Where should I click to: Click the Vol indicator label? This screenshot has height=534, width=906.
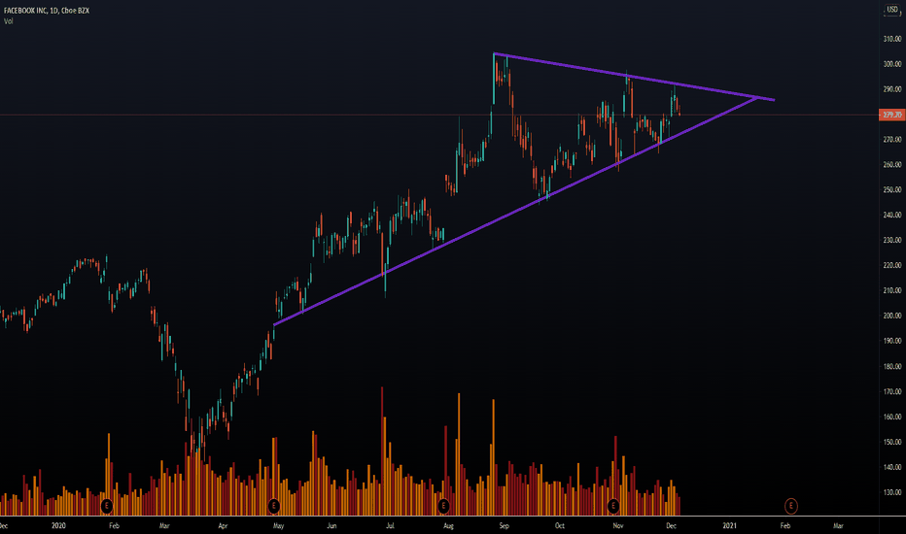click(x=8, y=21)
